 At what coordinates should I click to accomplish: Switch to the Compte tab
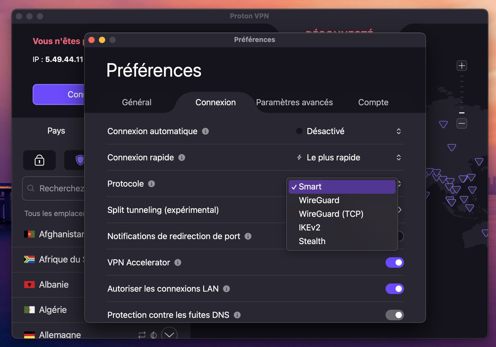pos(373,102)
